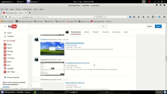
Task: Reload the page with refresh icon
Action: click(96, 17)
